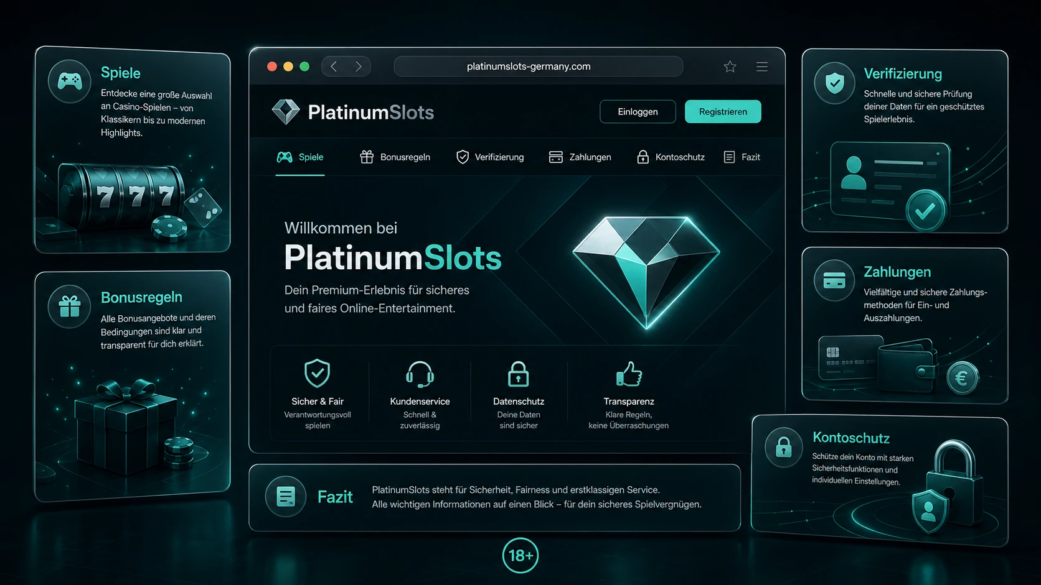Click the 'Kundenservice' label
Image resolution: width=1041 pixels, height=585 pixels.
420,402
